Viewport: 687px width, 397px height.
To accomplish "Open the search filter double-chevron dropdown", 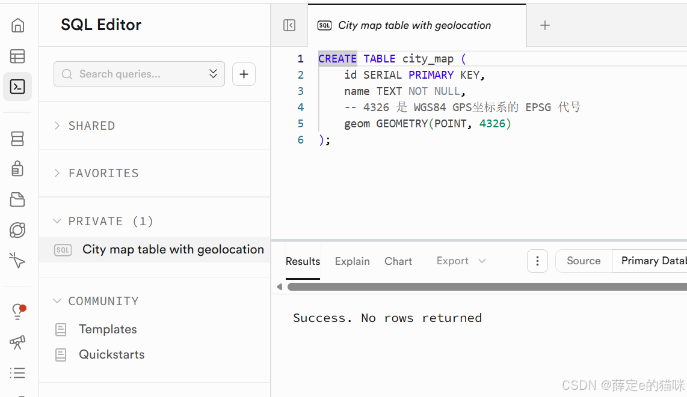I will click(x=214, y=73).
